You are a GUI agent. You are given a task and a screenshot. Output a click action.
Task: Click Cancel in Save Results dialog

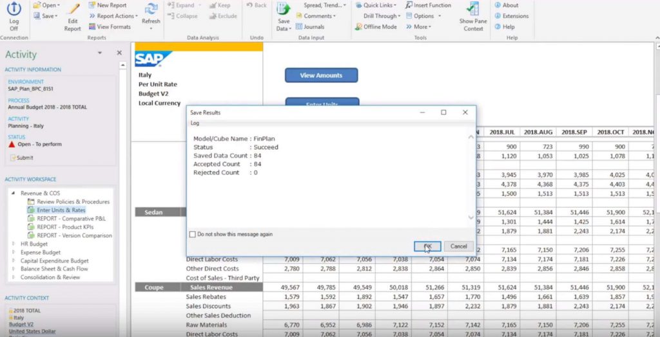[458, 246]
